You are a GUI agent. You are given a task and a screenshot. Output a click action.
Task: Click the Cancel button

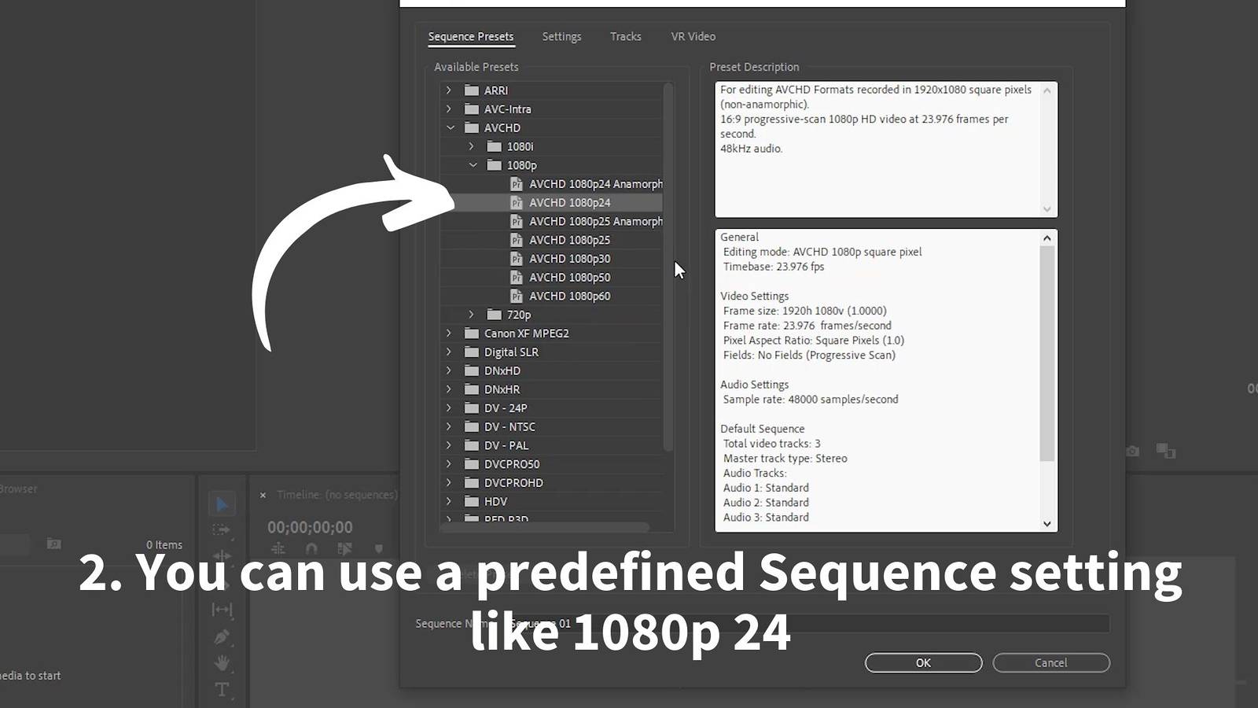(x=1050, y=663)
